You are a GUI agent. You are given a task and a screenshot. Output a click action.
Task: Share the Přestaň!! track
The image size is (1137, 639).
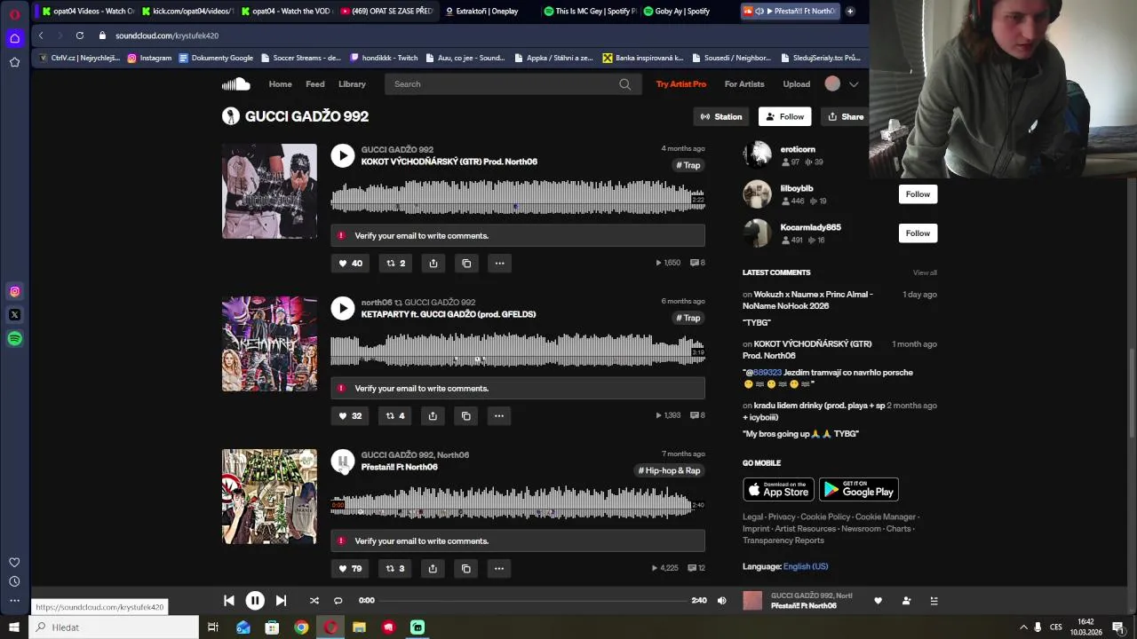pyautogui.click(x=433, y=568)
